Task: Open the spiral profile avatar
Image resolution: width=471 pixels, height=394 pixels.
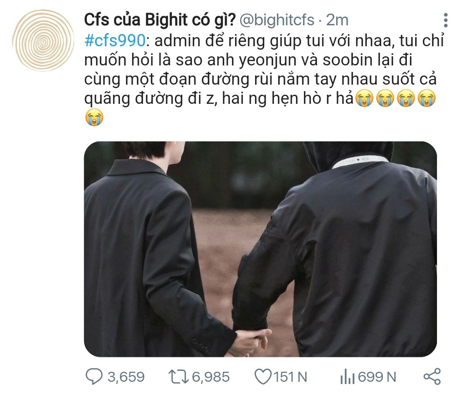Action: (x=43, y=40)
